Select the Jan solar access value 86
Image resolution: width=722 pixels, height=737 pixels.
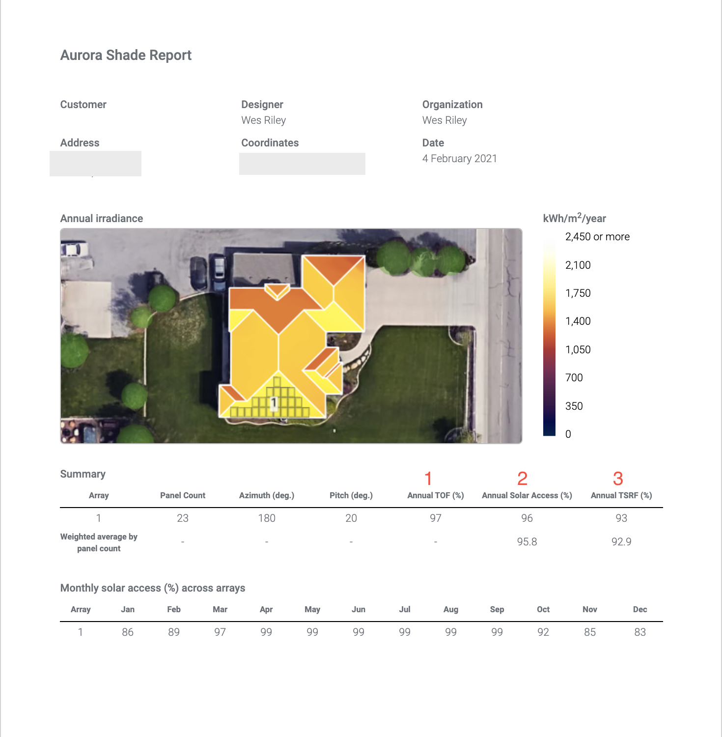[x=128, y=632]
